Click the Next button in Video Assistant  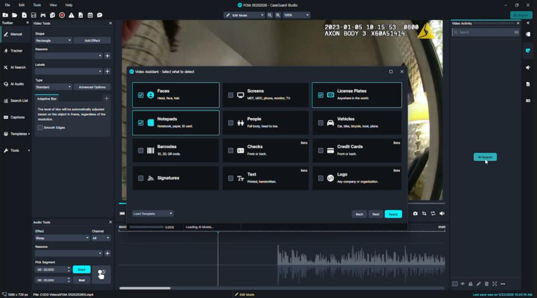click(375, 214)
